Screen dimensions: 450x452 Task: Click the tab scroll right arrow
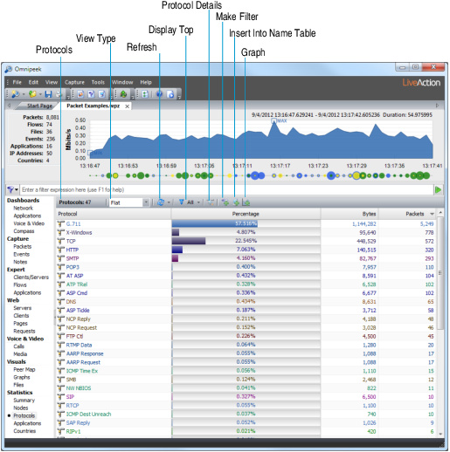click(x=437, y=106)
